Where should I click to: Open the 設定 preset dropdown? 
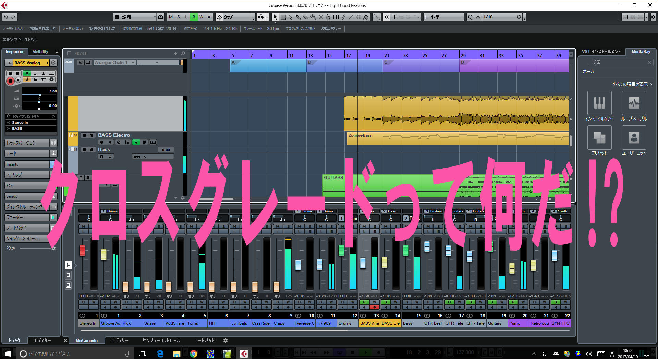tap(139, 17)
